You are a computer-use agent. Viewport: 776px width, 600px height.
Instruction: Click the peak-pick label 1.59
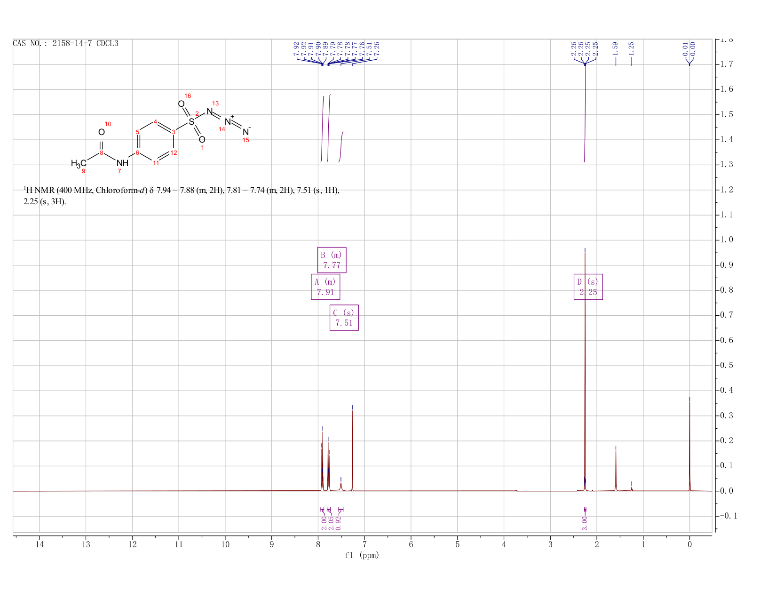[615, 48]
